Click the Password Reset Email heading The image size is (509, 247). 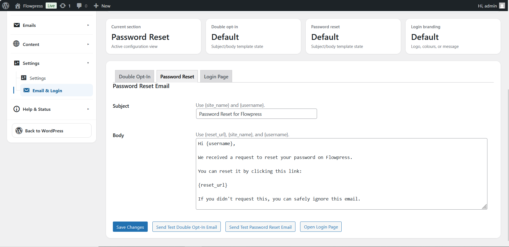(141, 86)
